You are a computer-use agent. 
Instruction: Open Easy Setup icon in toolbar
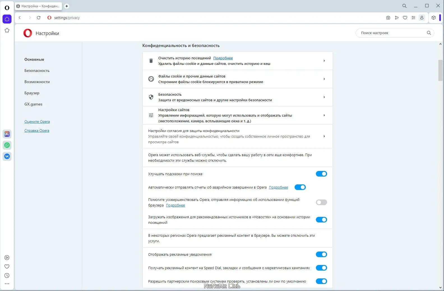tap(413, 18)
